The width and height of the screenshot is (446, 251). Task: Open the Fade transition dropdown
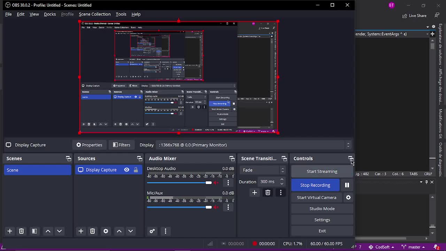[262, 170]
